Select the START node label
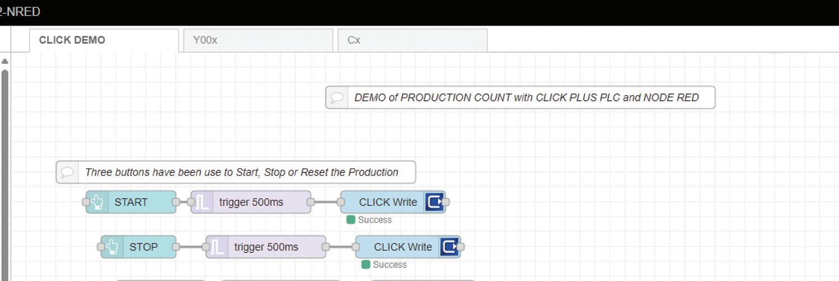Image resolution: width=839 pixels, height=281 pixels. [x=131, y=202]
